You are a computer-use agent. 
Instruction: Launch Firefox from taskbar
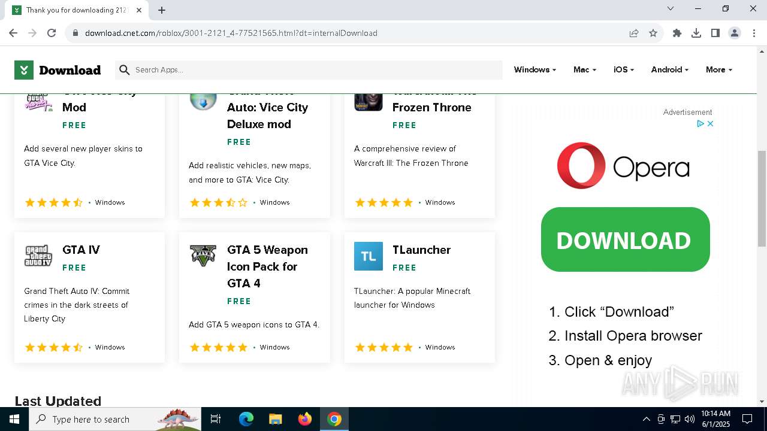click(x=305, y=419)
